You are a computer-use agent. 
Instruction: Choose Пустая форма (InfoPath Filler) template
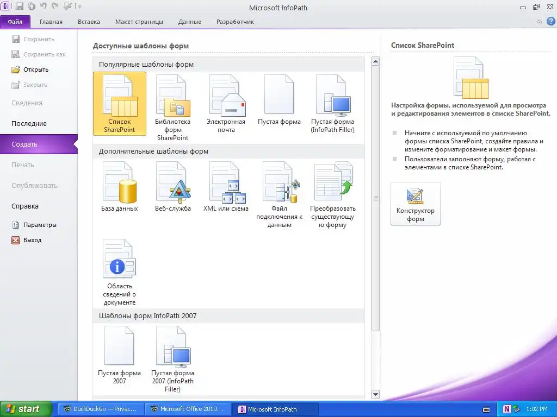(x=332, y=104)
